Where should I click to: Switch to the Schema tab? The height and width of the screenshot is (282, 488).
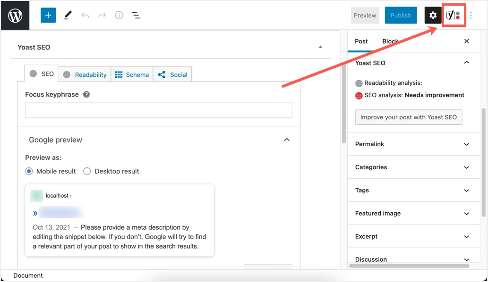click(x=132, y=75)
